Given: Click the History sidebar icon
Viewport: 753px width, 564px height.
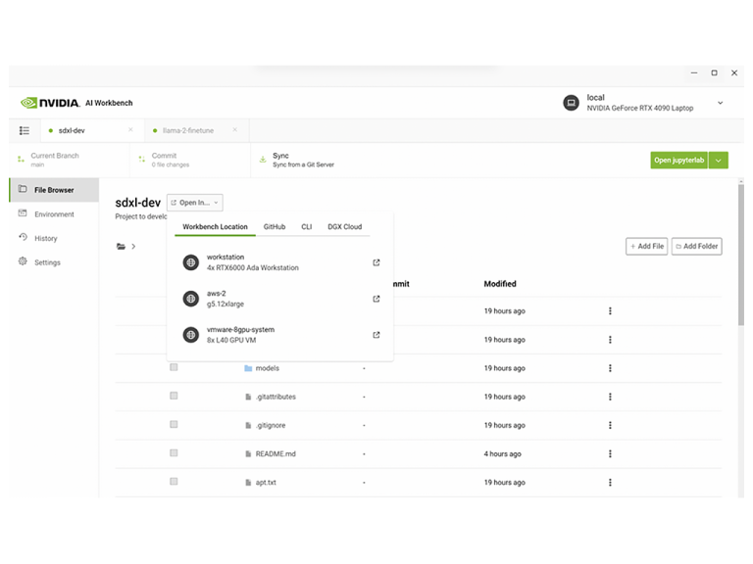Looking at the screenshot, I should pos(24,238).
